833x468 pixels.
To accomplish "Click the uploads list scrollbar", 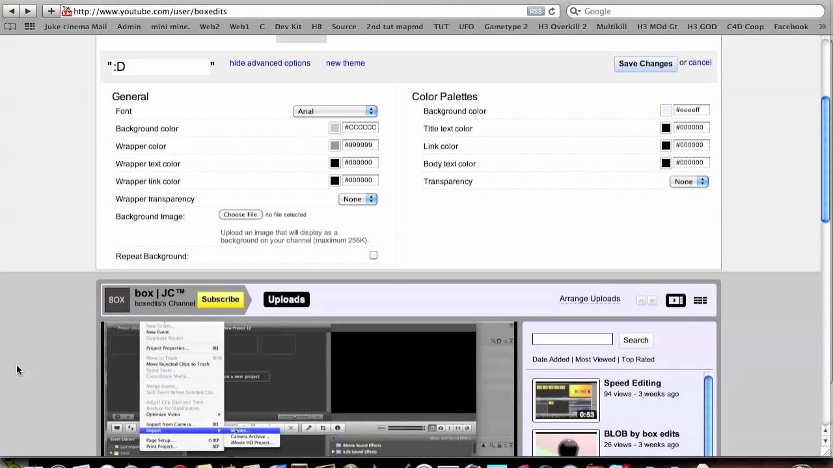I will click(708, 416).
